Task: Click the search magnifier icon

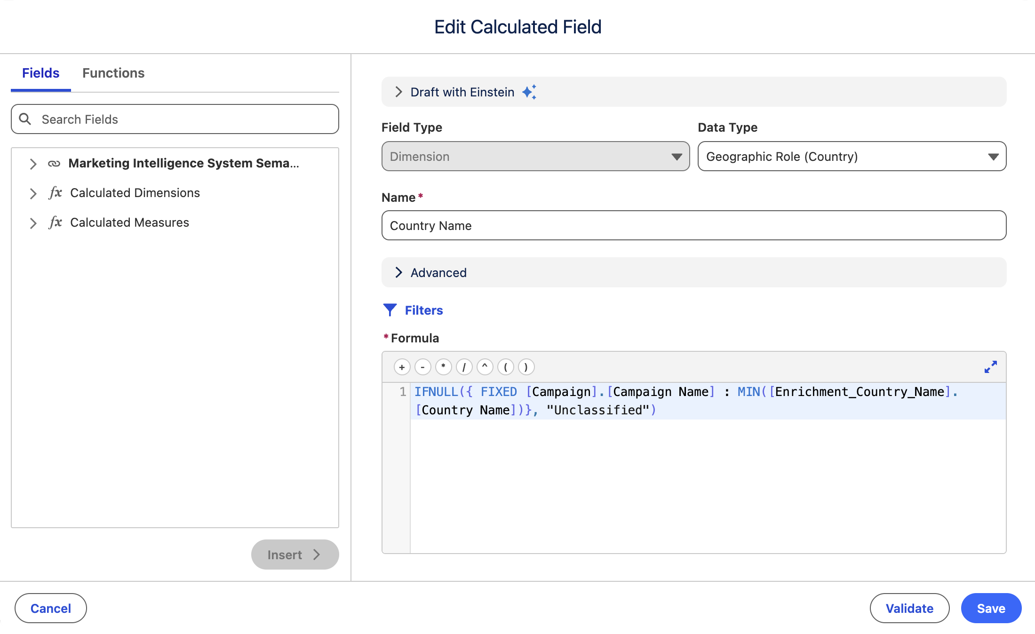Action: point(25,119)
